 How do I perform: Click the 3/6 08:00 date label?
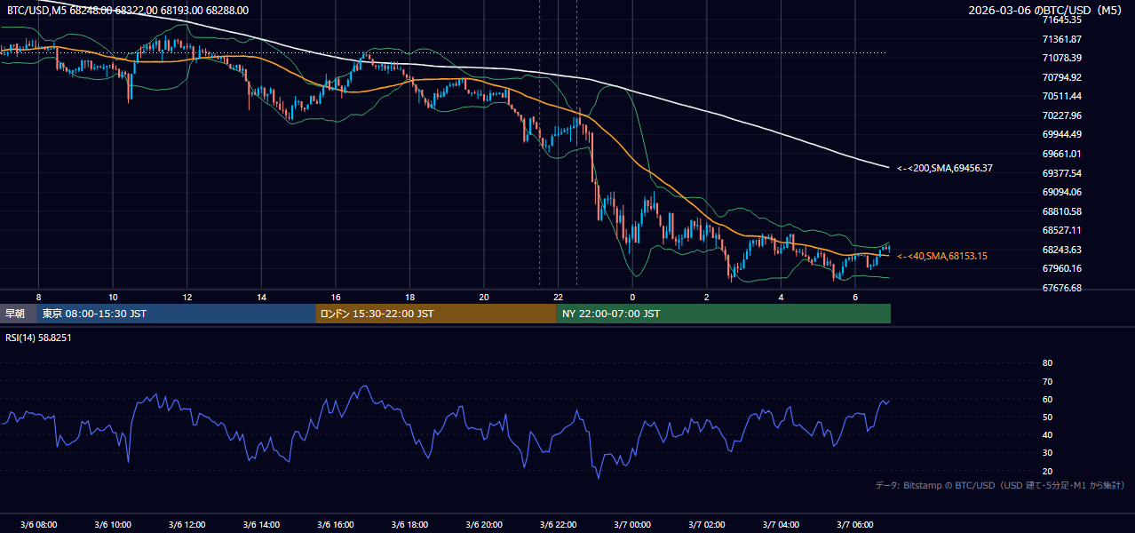(38, 524)
